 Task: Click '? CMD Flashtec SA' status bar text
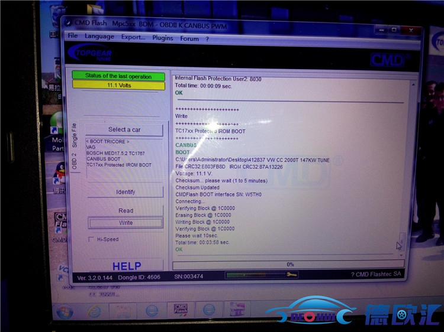376,274
